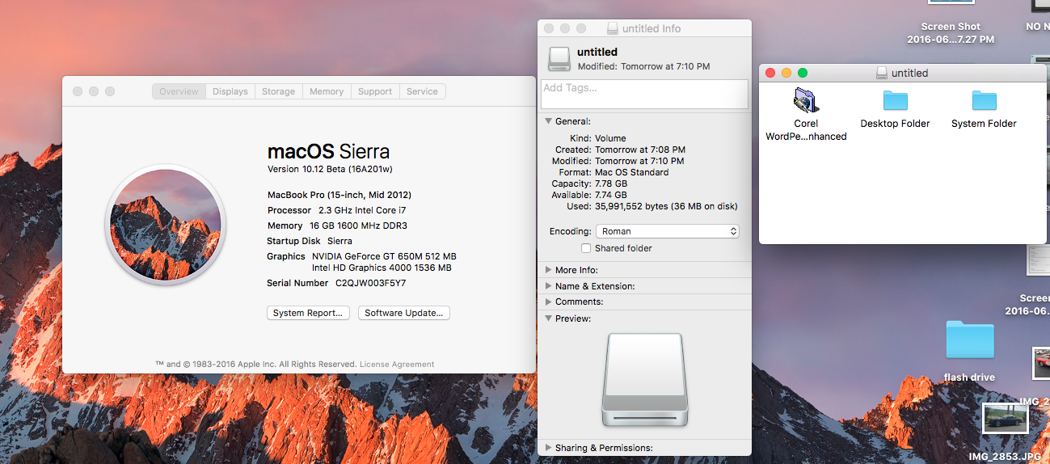This screenshot has height=464, width=1050.
Task: Click the proxy drive icon in untitled window title
Action: [x=882, y=73]
